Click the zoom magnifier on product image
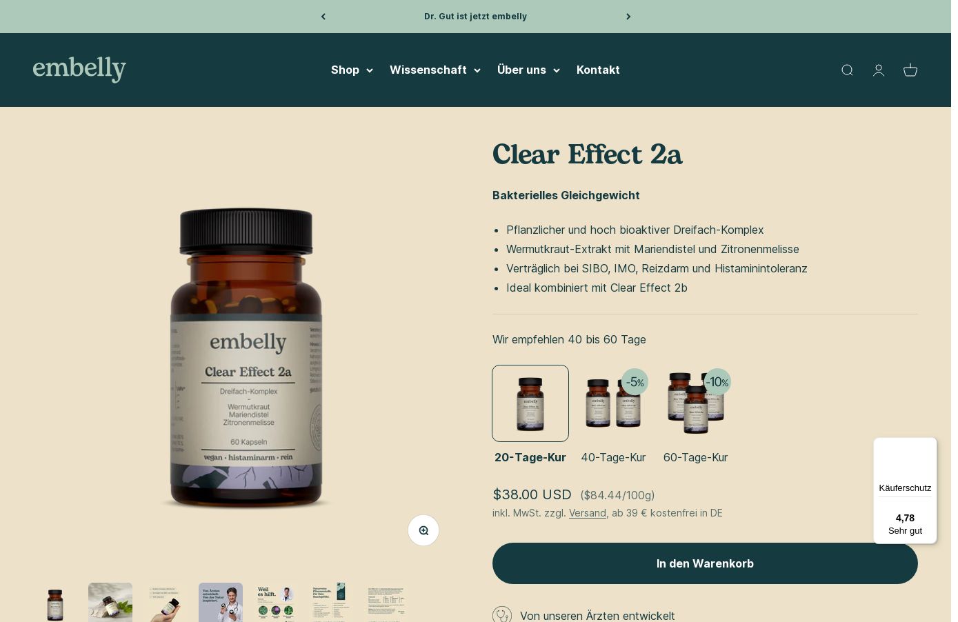Screen dimensions: 958x622 423,530
